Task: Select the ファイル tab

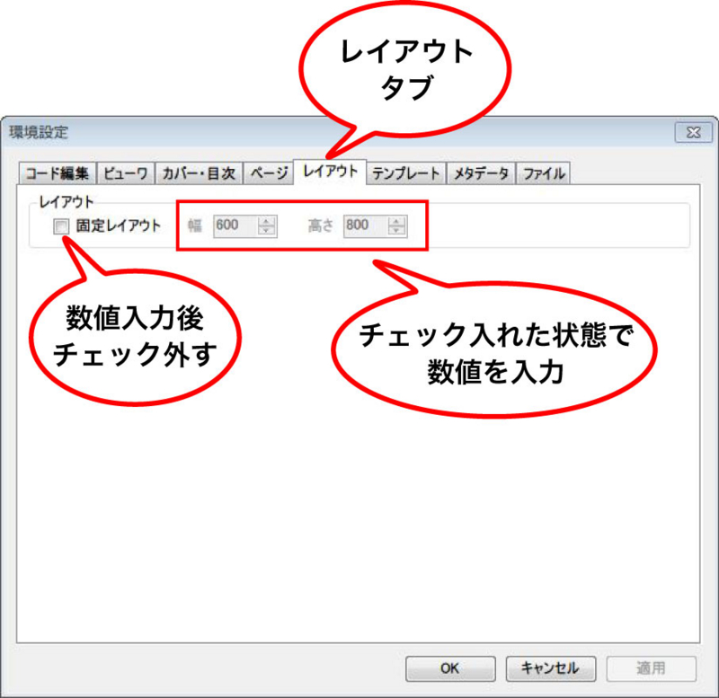Action: [544, 173]
